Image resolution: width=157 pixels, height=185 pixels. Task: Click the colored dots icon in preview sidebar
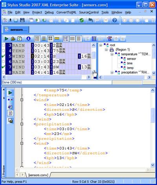pyautogui.click(x=10, y=100)
